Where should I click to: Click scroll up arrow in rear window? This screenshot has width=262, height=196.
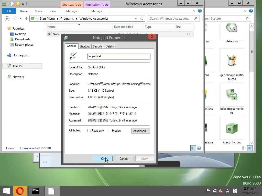pyautogui.click(x=252, y=26)
